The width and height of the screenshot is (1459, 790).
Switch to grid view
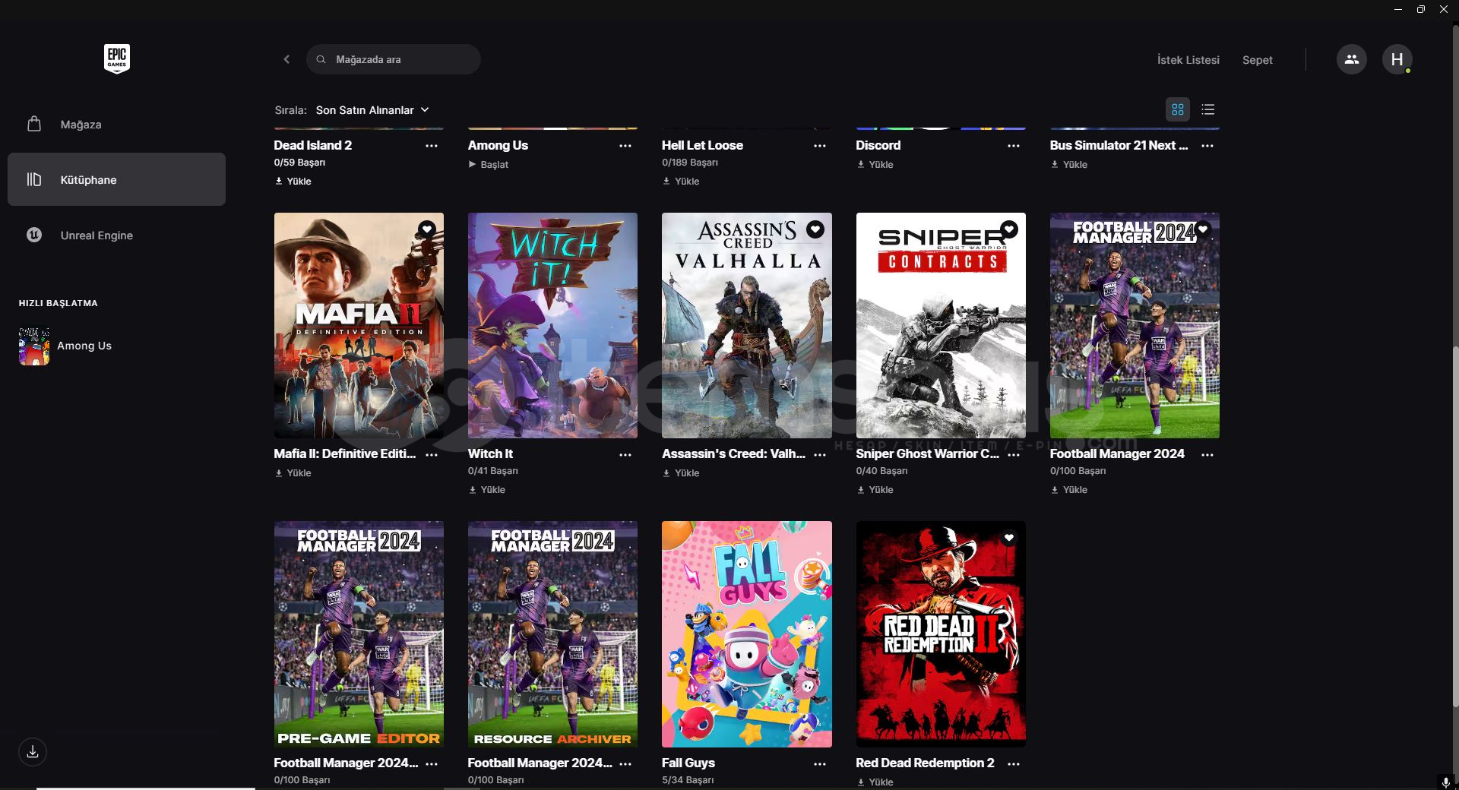pyautogui.click(x=1177, y=109)
